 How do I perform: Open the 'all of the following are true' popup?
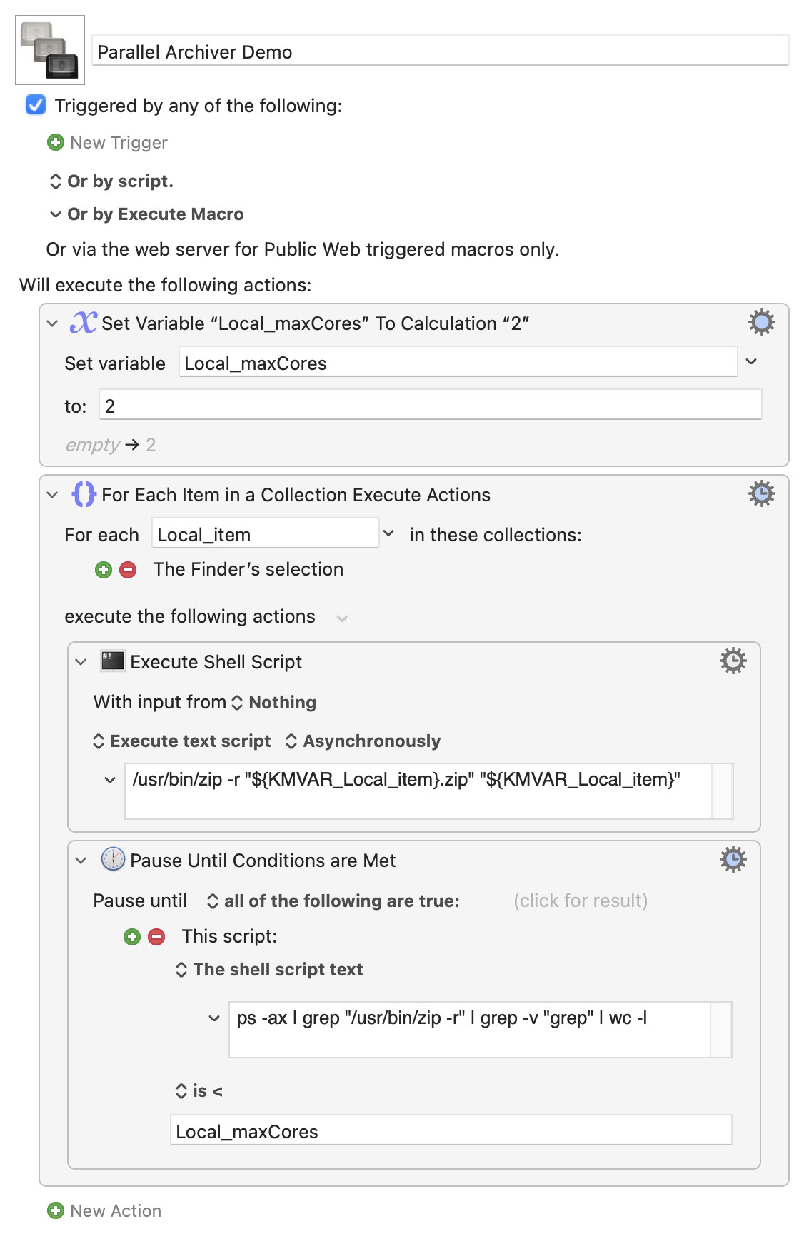point(333,901)
